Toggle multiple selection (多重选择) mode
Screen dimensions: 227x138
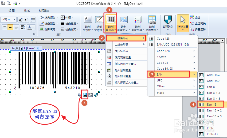pyautogui.click(x=198, y=29)
